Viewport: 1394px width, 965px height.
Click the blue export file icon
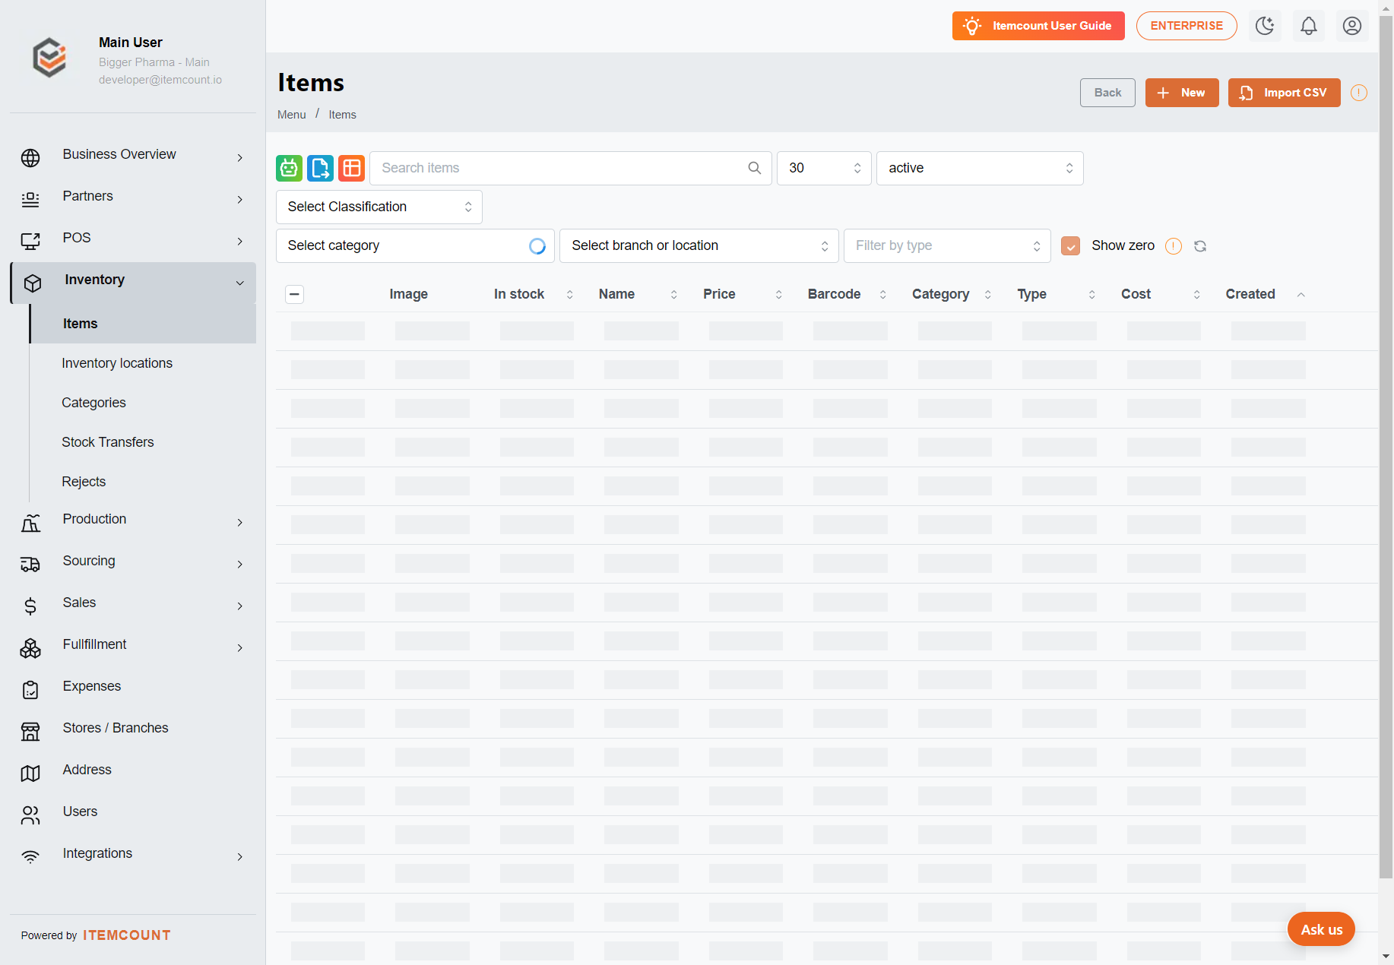tap(320, 168)
